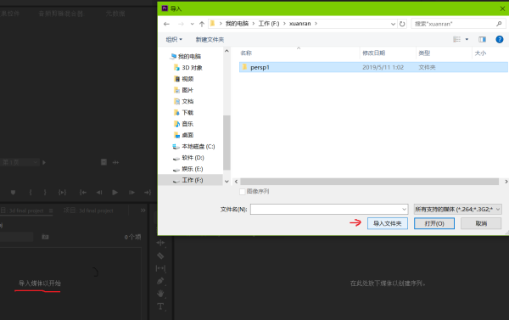
Task: Go up one folder level
Action: (202, 24)
